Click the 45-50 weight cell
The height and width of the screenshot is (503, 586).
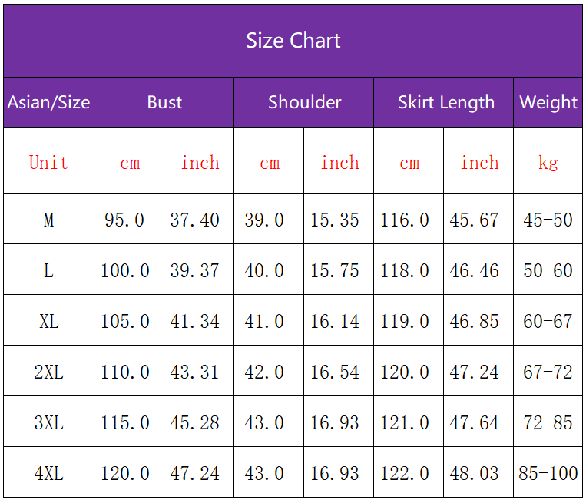point(548,220)
